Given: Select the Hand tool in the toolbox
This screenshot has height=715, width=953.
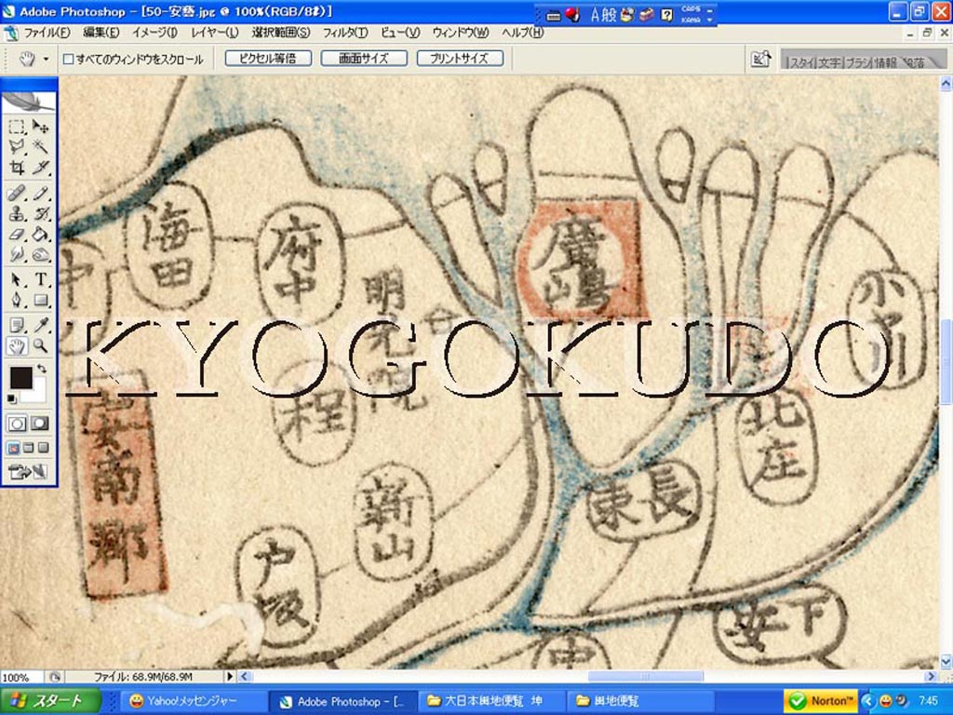Looking at the screenshot, I should tap(17, 346).
